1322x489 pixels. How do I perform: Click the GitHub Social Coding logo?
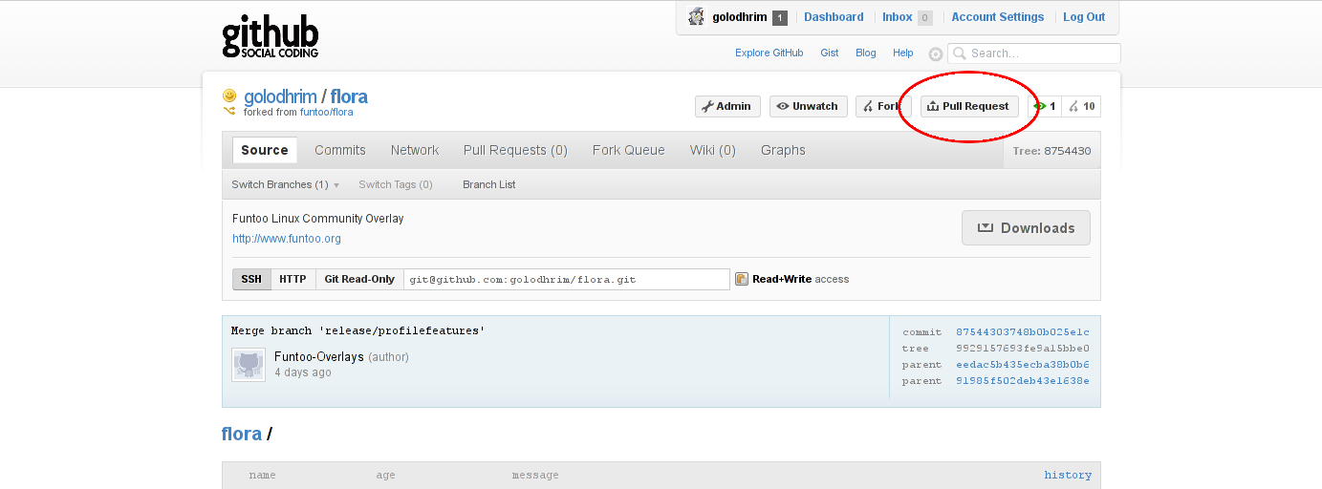click(270, 38)
